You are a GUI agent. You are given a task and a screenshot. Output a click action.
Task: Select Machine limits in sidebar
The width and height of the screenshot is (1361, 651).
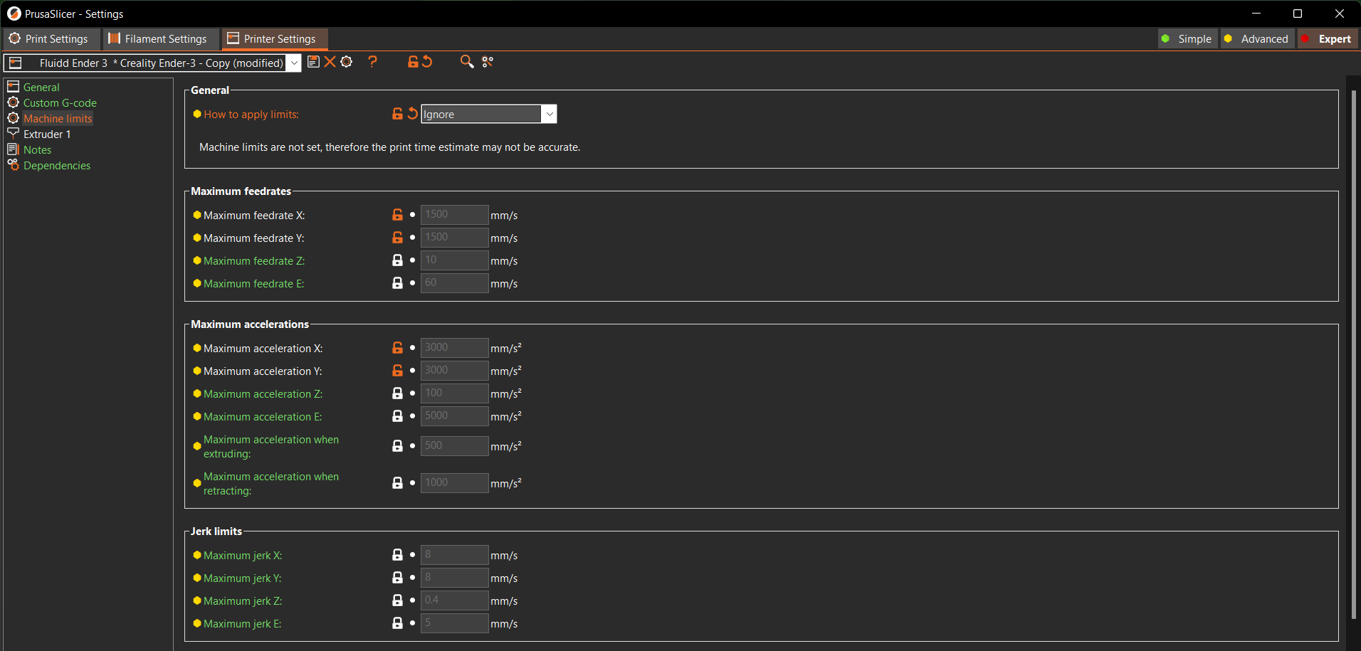(x=58, y=119)
